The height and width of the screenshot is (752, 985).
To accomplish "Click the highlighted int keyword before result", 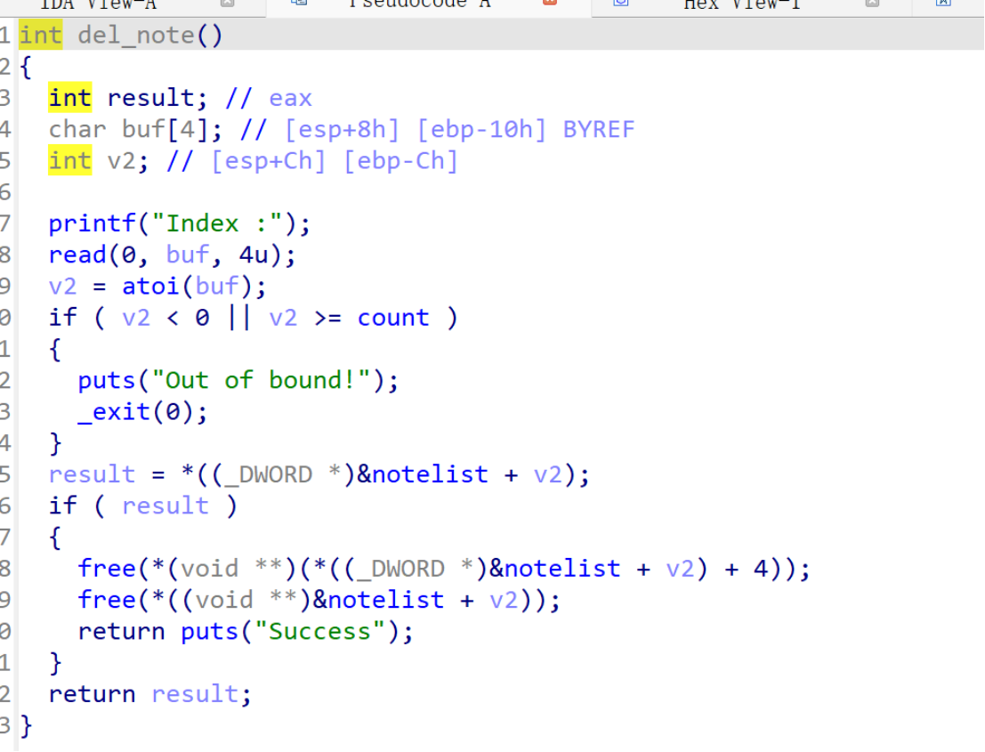I will tap(70, 98).
